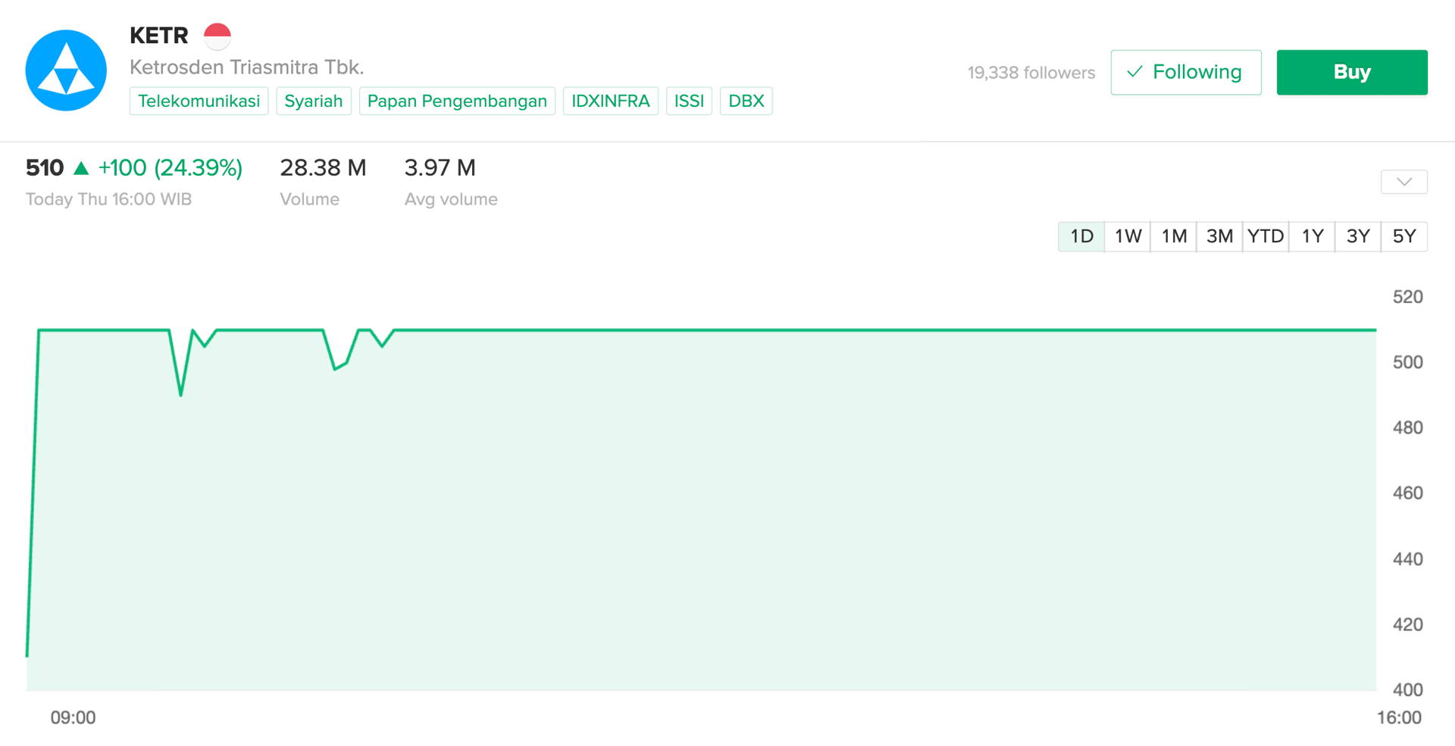Click the Volume label
This screenshot has width=1455, height=746.
coord(310,199)
